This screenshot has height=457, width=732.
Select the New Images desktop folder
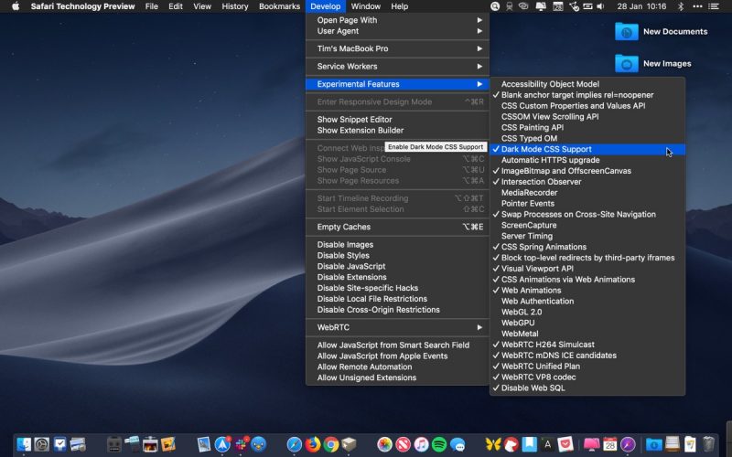tap(627, 64)
